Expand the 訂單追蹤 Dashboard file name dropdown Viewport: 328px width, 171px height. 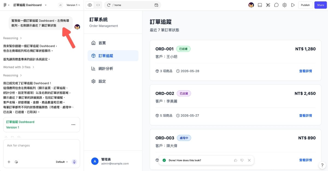point(46,5)
